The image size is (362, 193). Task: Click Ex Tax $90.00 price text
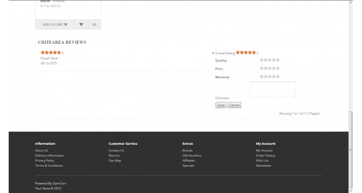pos(50,6)
